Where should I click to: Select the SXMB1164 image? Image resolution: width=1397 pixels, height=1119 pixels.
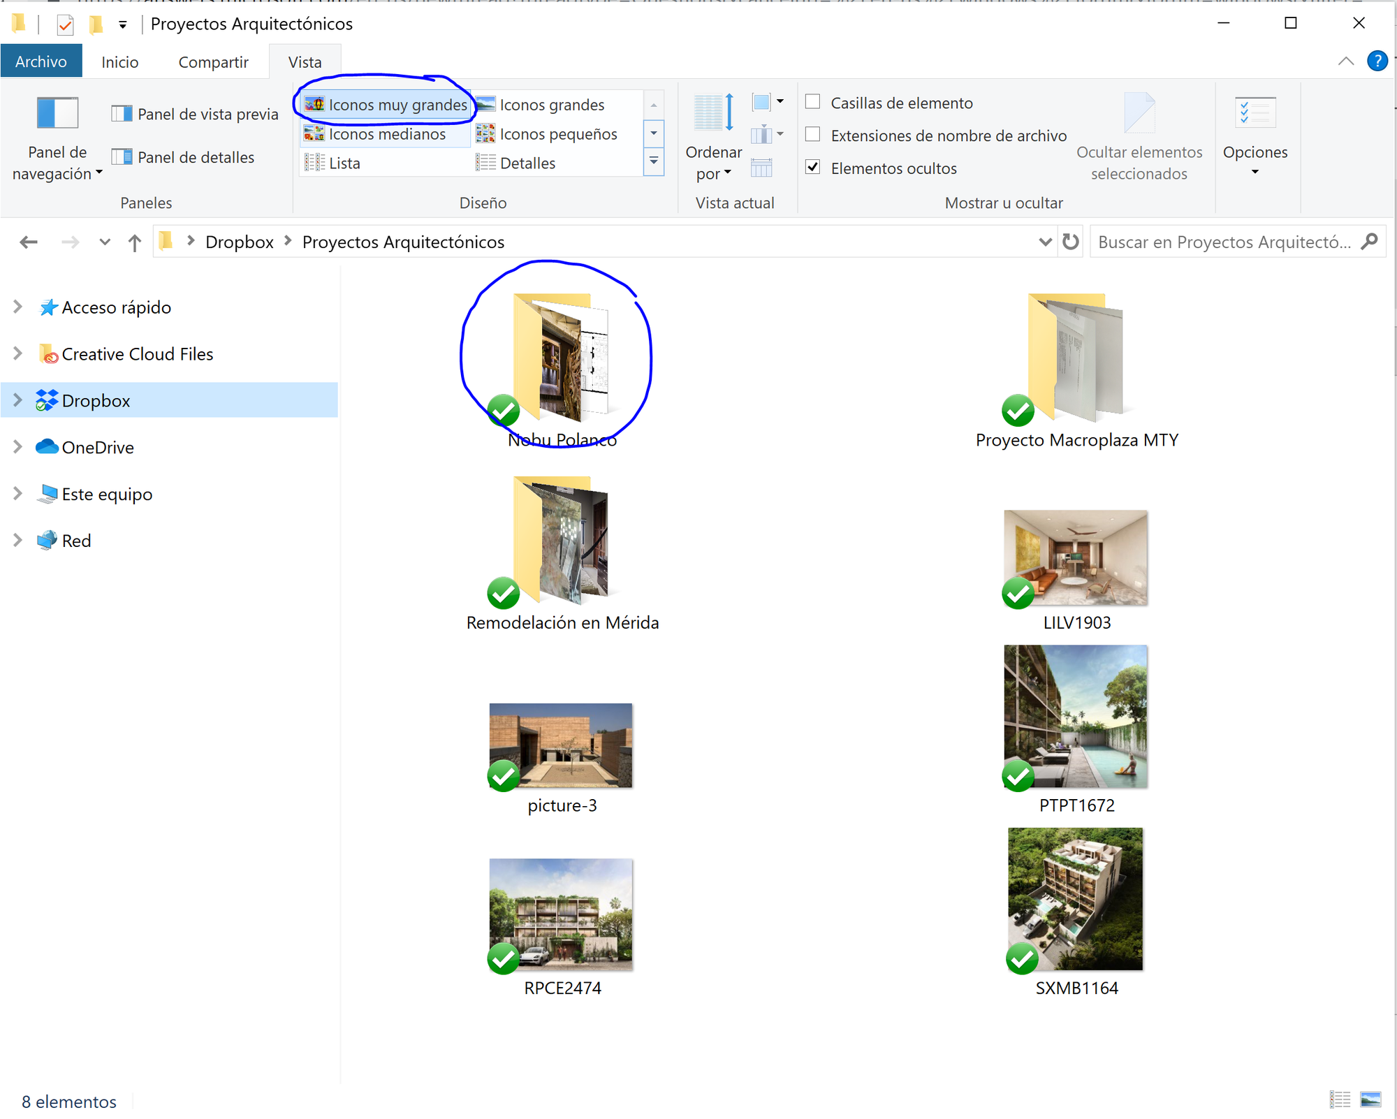[x=1076, y=912]
